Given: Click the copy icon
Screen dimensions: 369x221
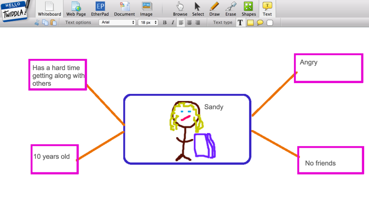Looking at the screenshot, I should (45, 22).
